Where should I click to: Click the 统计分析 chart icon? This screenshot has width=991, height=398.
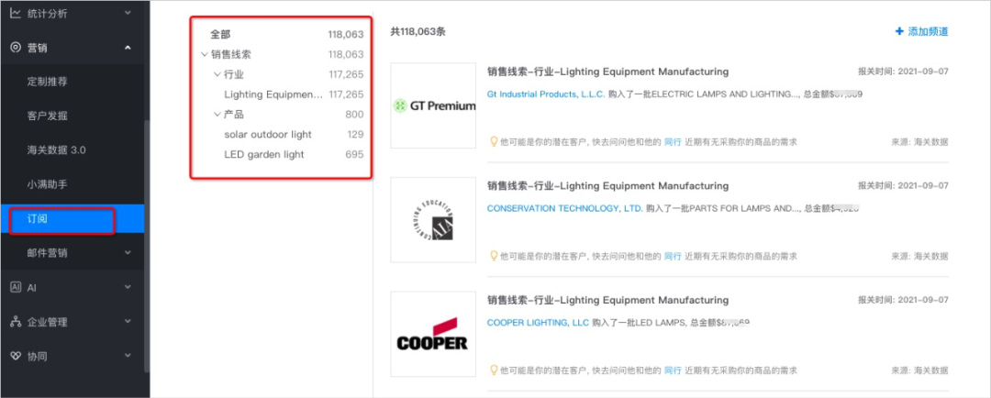point(16,13)
